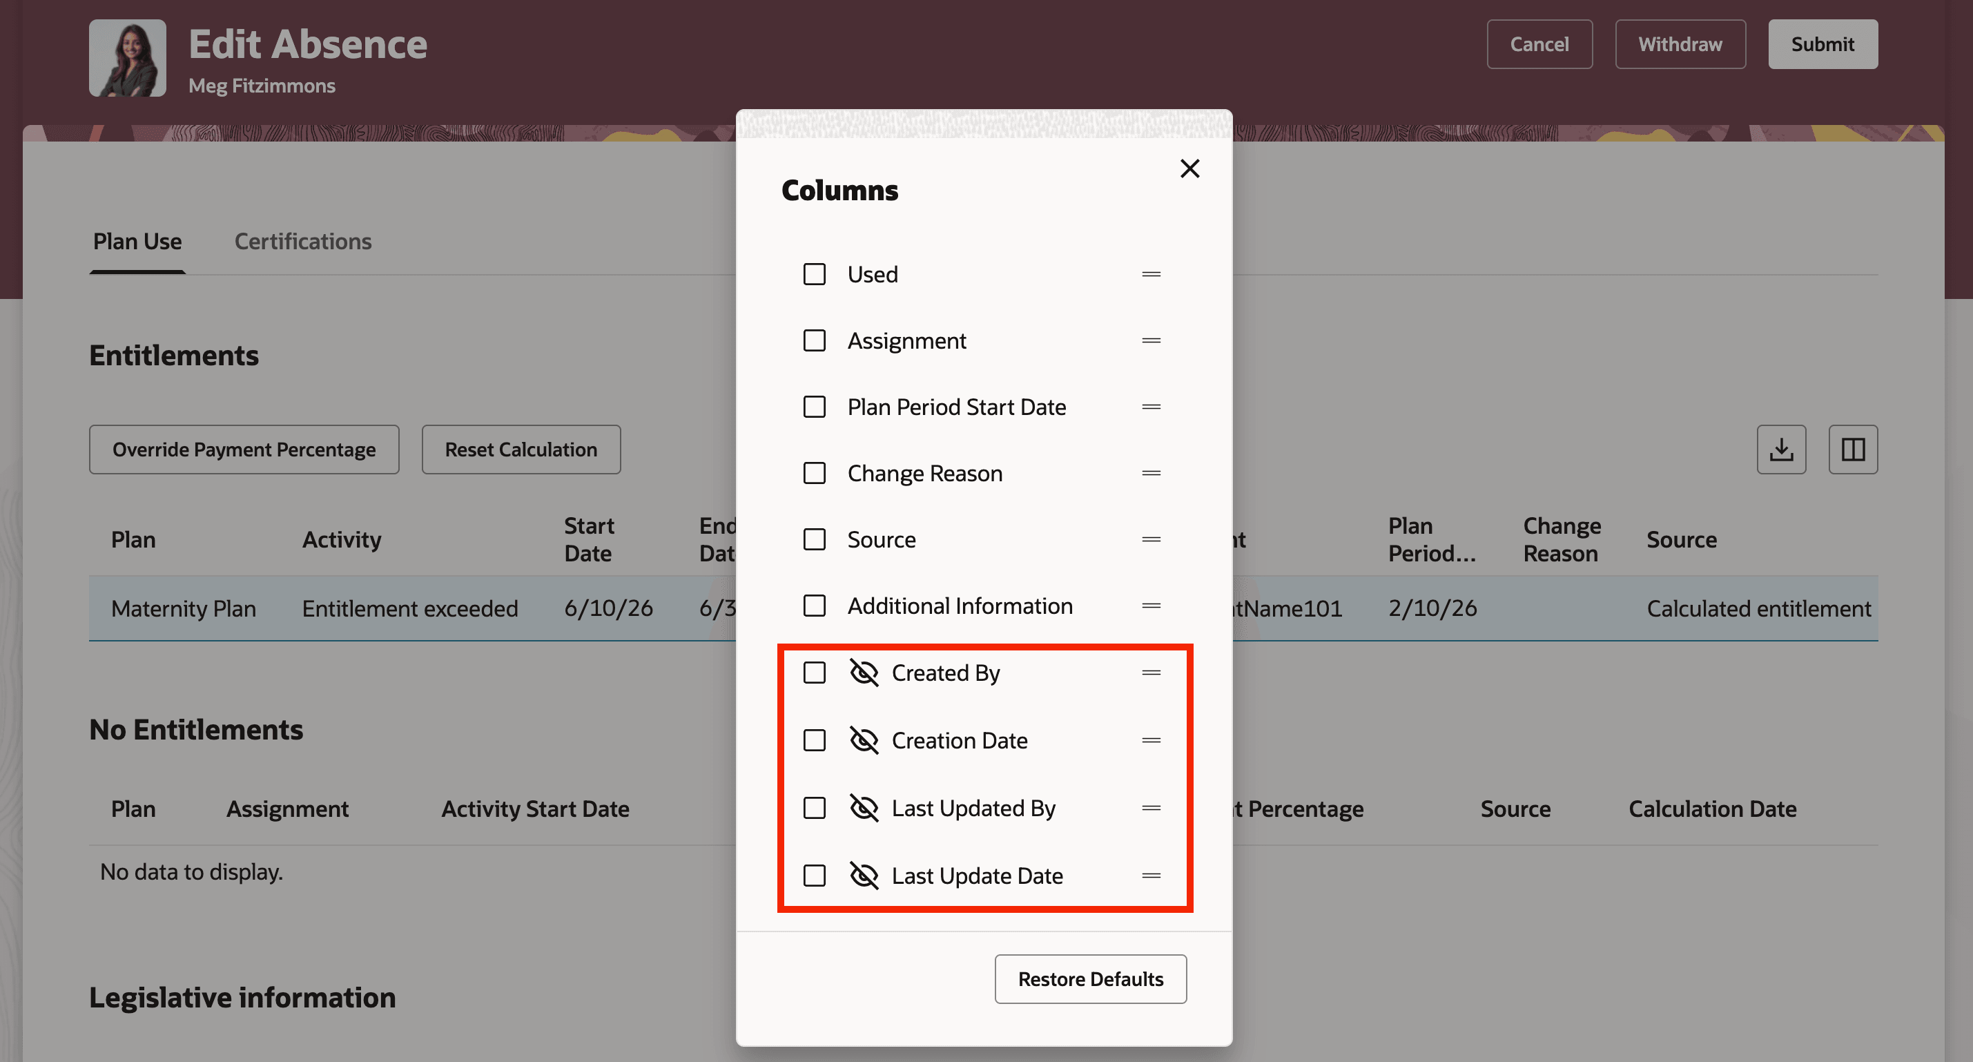Enable the Additional Information checkbox

point(813,606)
